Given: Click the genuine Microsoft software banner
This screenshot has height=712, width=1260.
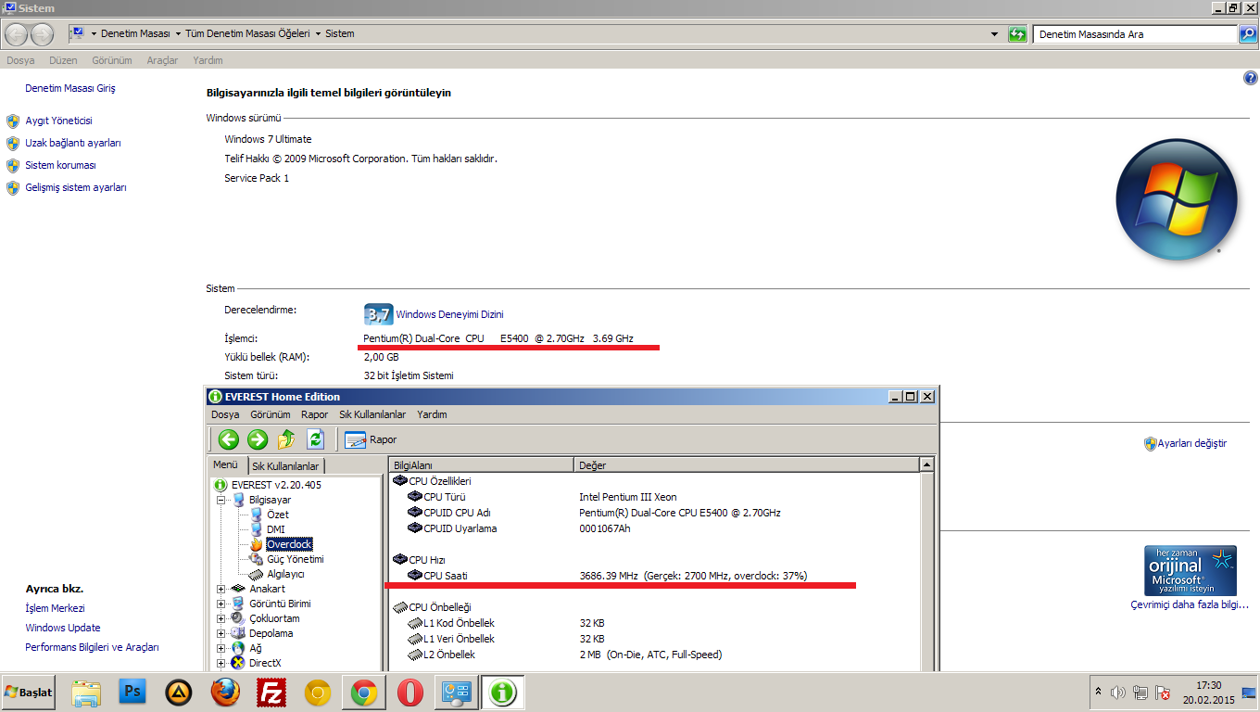Looking at the screenshot, I should [x=1191, y=570].
